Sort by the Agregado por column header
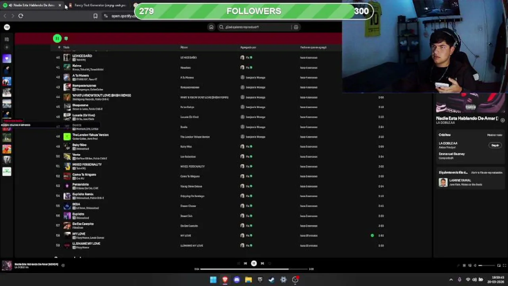 click(248, 47)
